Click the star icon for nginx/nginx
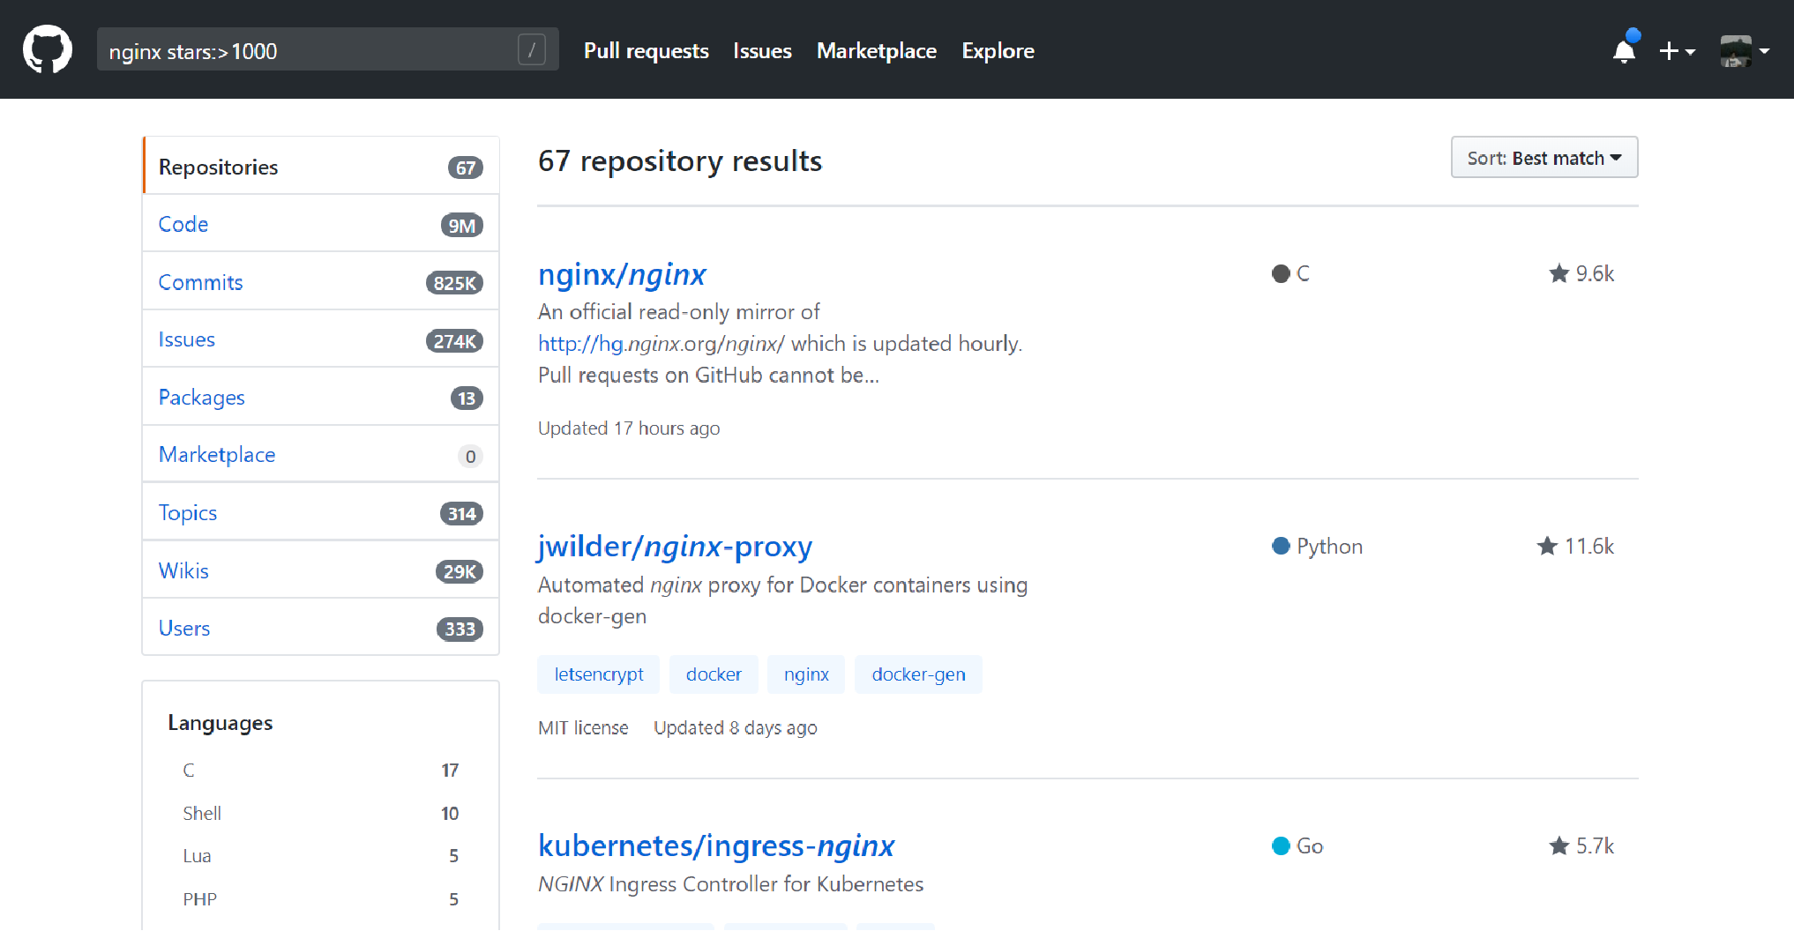 point(1559,274)
